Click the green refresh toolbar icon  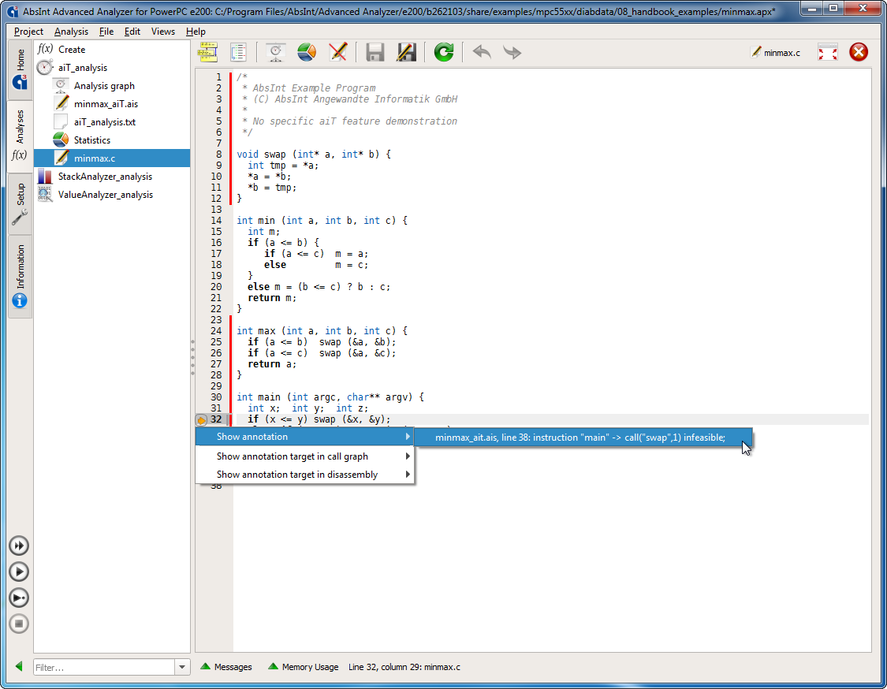(444, 52)
